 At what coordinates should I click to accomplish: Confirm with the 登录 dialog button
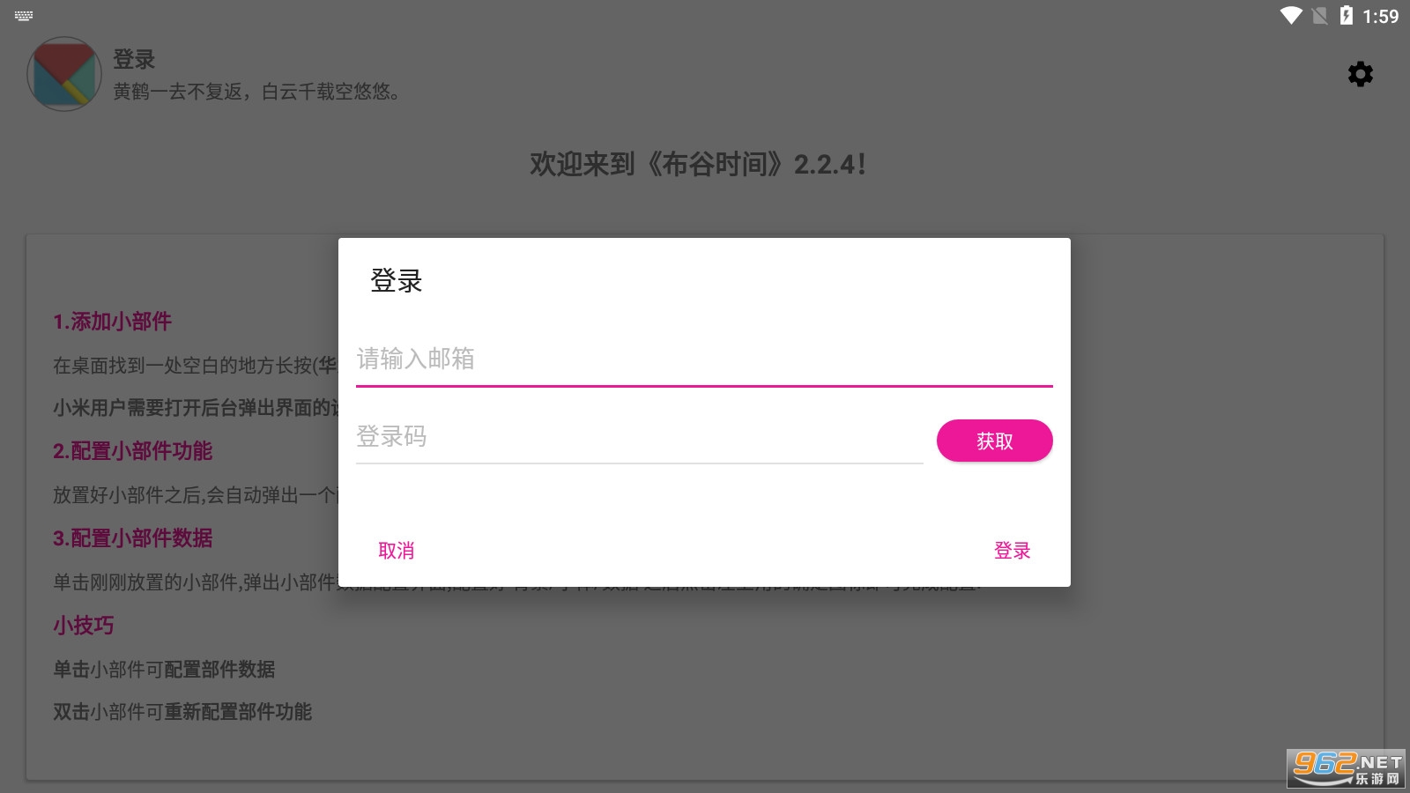coord(1012,551)
